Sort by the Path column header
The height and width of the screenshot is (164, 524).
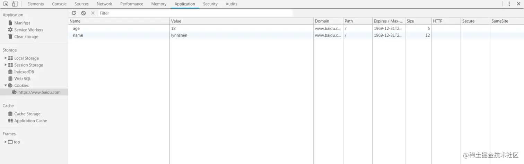(358, 21)
